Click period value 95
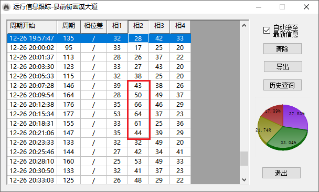Screen dimensions: 319x192 tap(69, 48)
